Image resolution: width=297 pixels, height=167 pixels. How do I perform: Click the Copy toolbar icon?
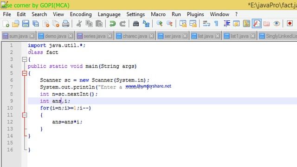(x=89, y=24)
